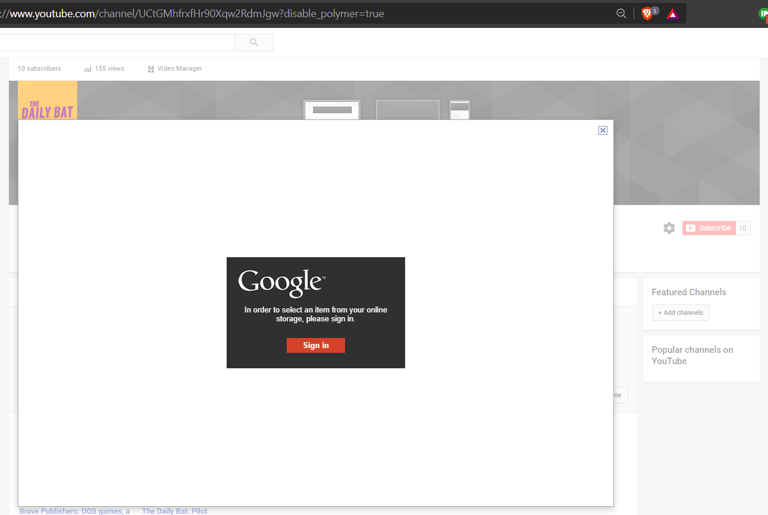Focus the YouTube search input field
This screenshot has height=515, width=768.
point(117,42)
